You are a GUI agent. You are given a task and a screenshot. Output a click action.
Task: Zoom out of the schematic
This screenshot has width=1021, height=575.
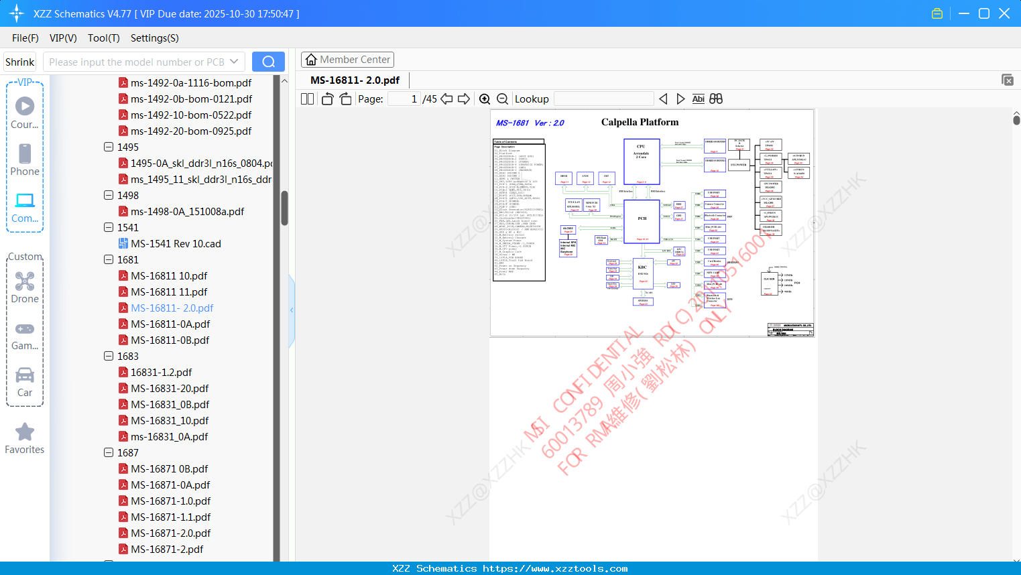(x=502, y=99)
